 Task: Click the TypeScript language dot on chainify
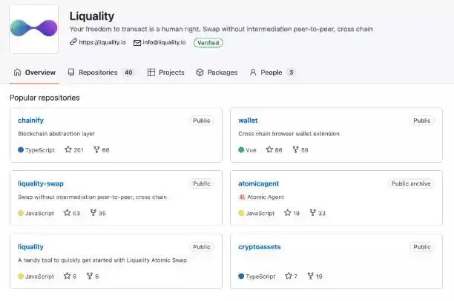tap(21, 149)
